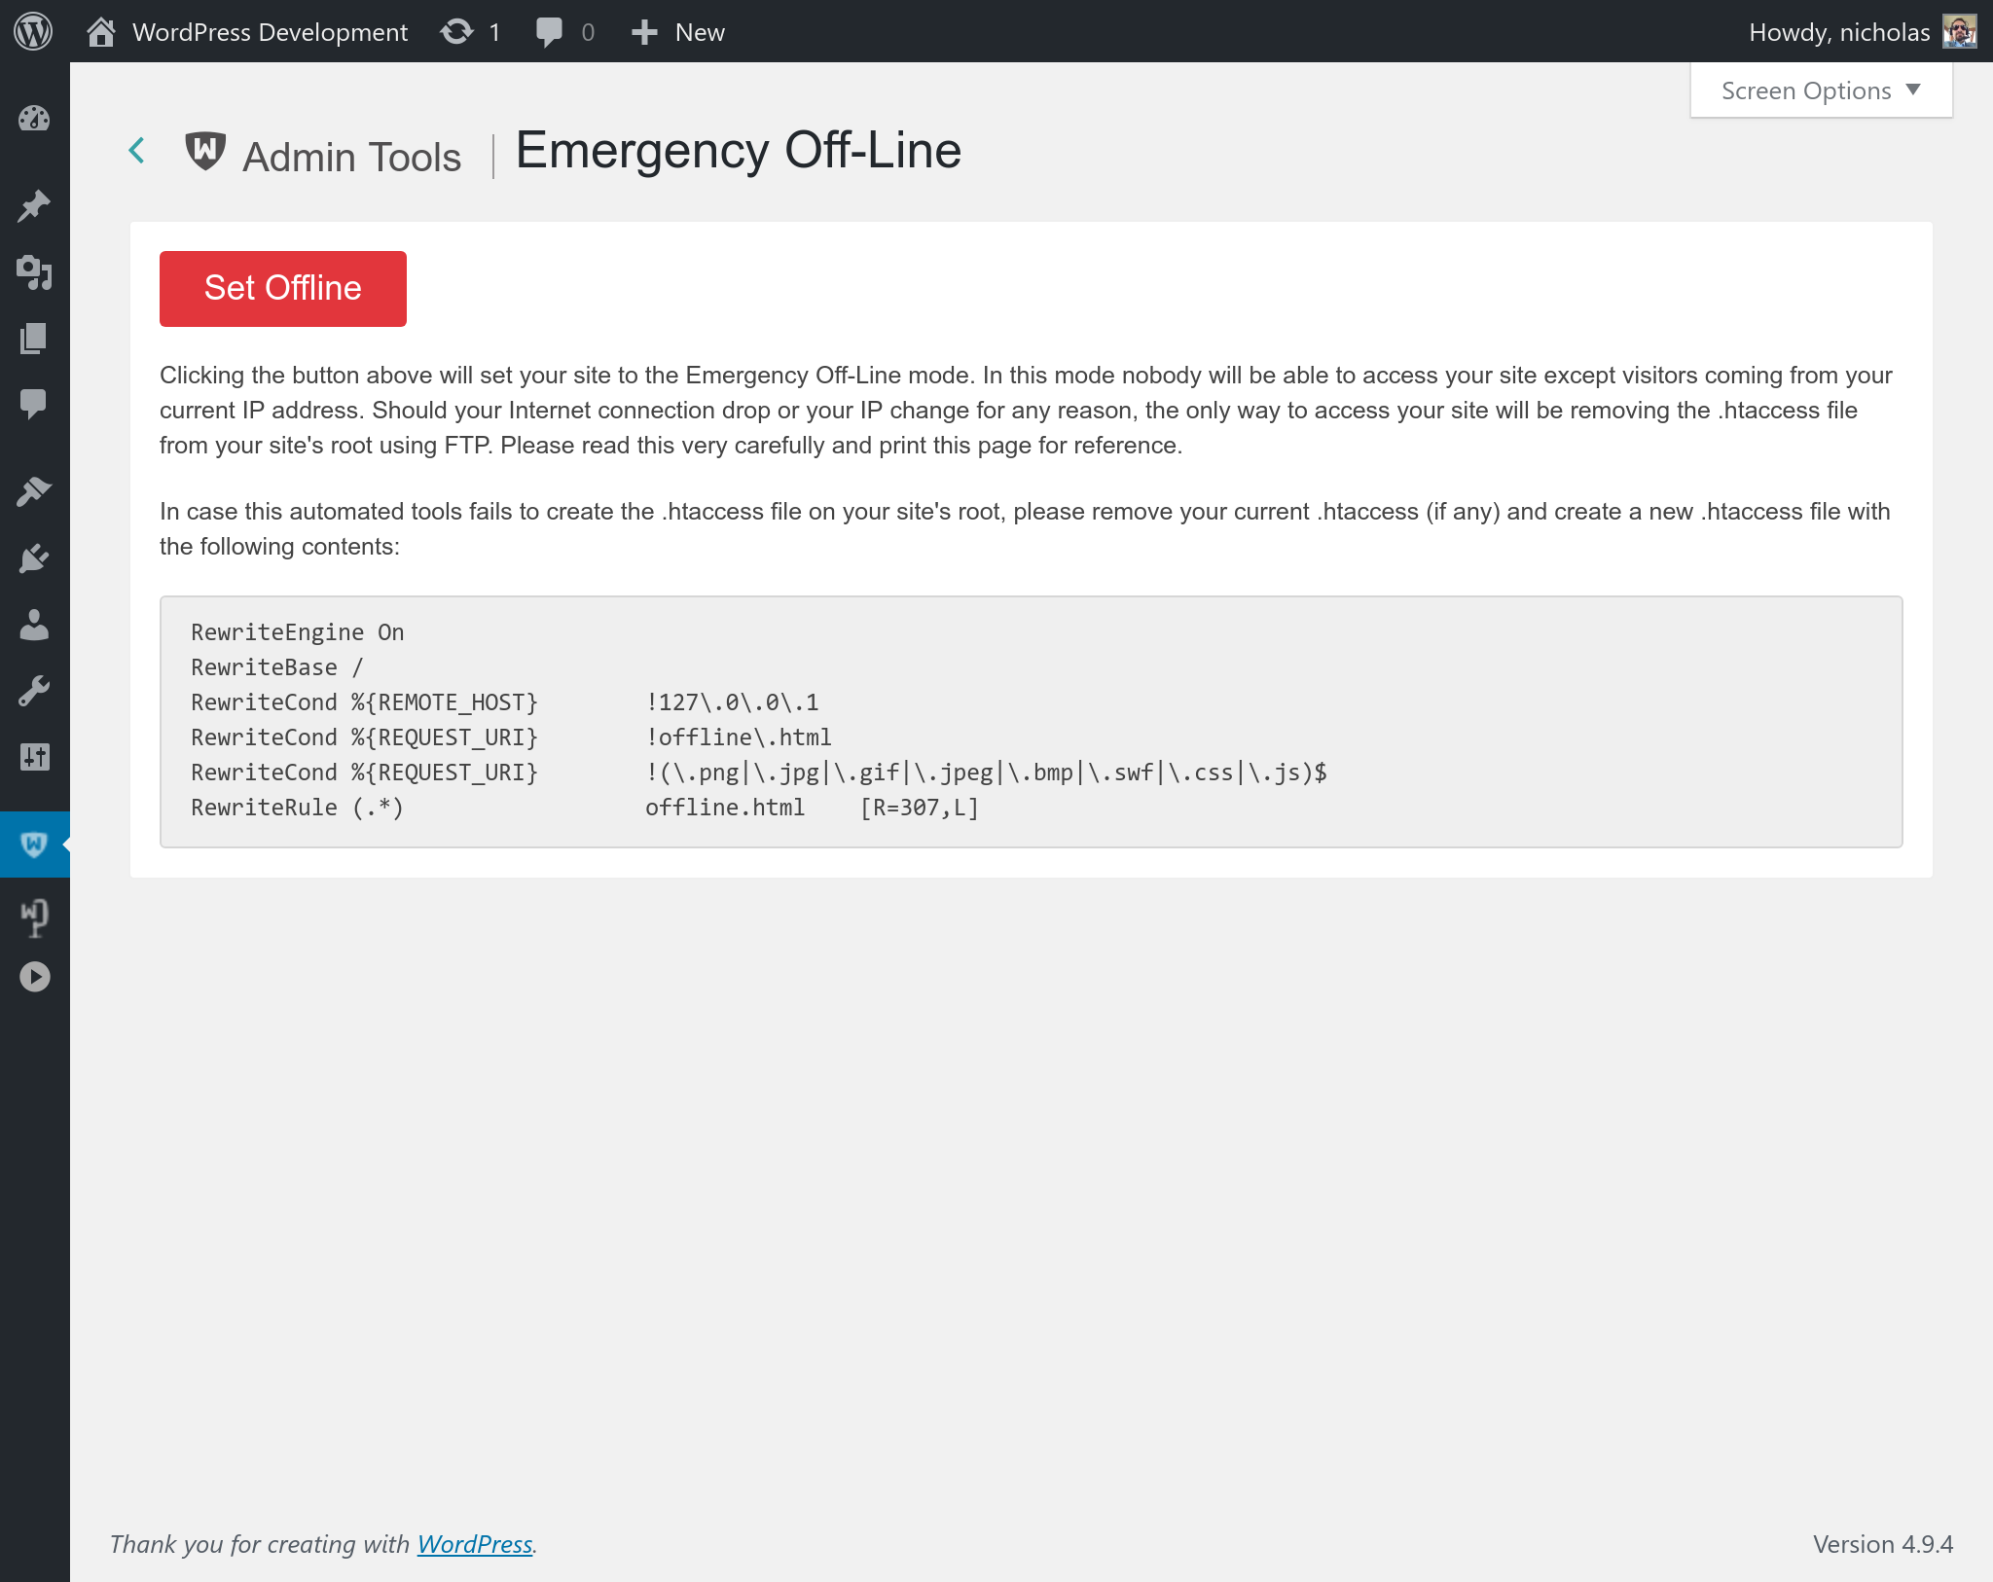Viewport: 1993px width, 1582px height.
Task: Open the WordPress logo menu
Action: 33,31
